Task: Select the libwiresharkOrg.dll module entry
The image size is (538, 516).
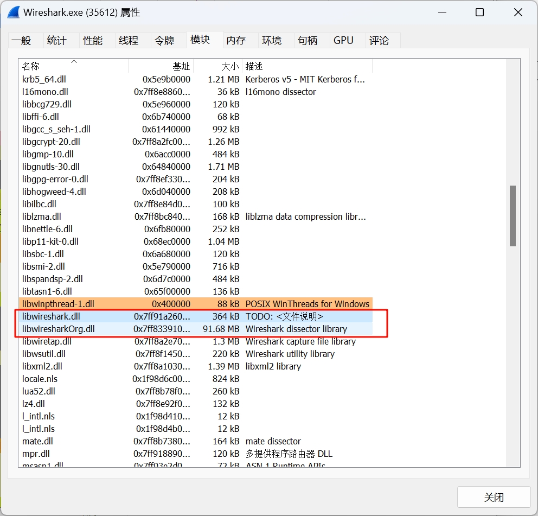Action: [x=59, y=329]
